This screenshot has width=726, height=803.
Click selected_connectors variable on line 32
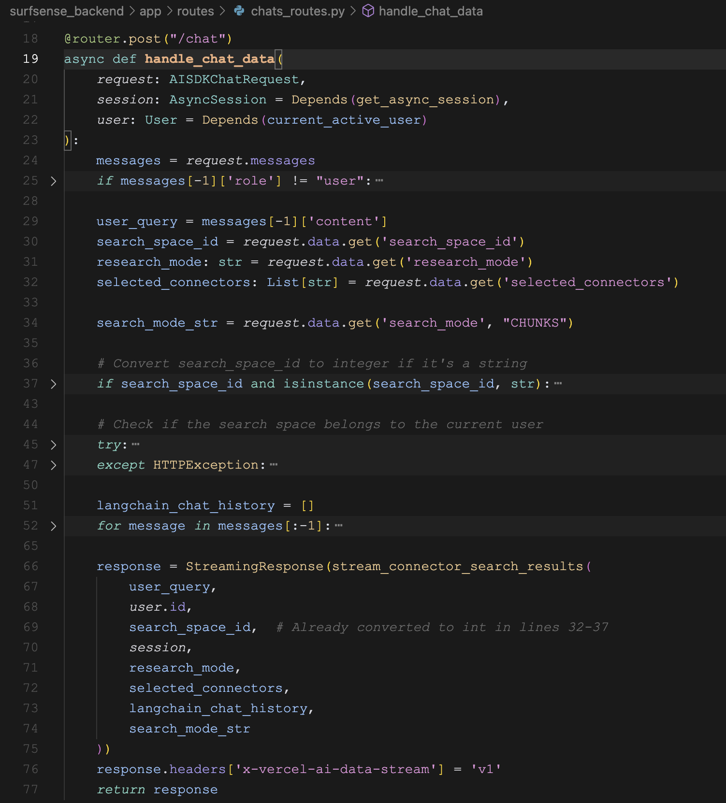[173, 282]
